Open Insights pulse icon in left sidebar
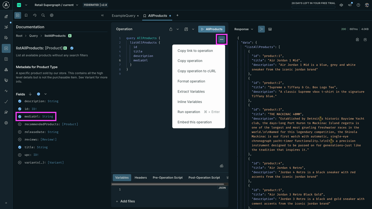This screenshot has height=209, width=372. (6, 91)
